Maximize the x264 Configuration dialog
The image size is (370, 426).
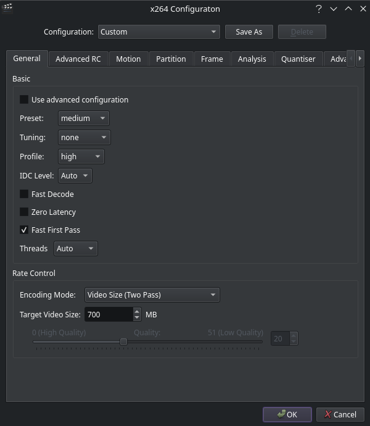pyautogui.click(x=348, y=9)
